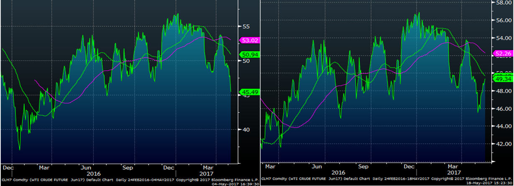Click the 56.00 y-axis label
This screenshot has height=186, width=514.
(504, 20)
